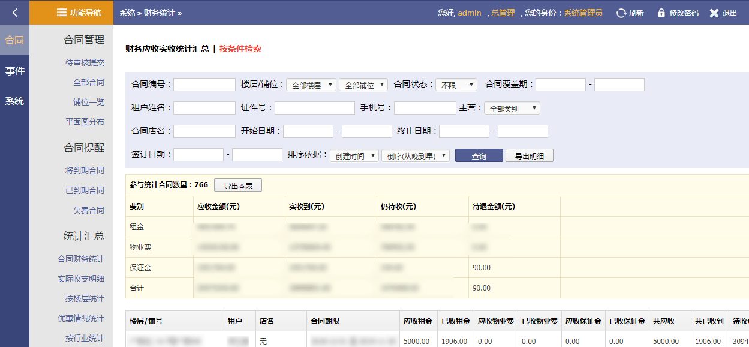Open 铺位一览 menu item
The image size is (749, 347).
pyautogui.click(x=89, y=102)
